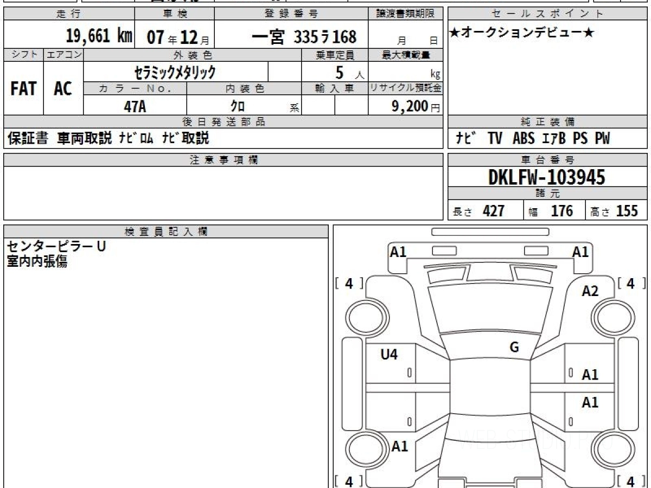This screenshot has width=651, height=488.
Task: Select ナビロム in later-shipped parts
Action: click(136, 138)
